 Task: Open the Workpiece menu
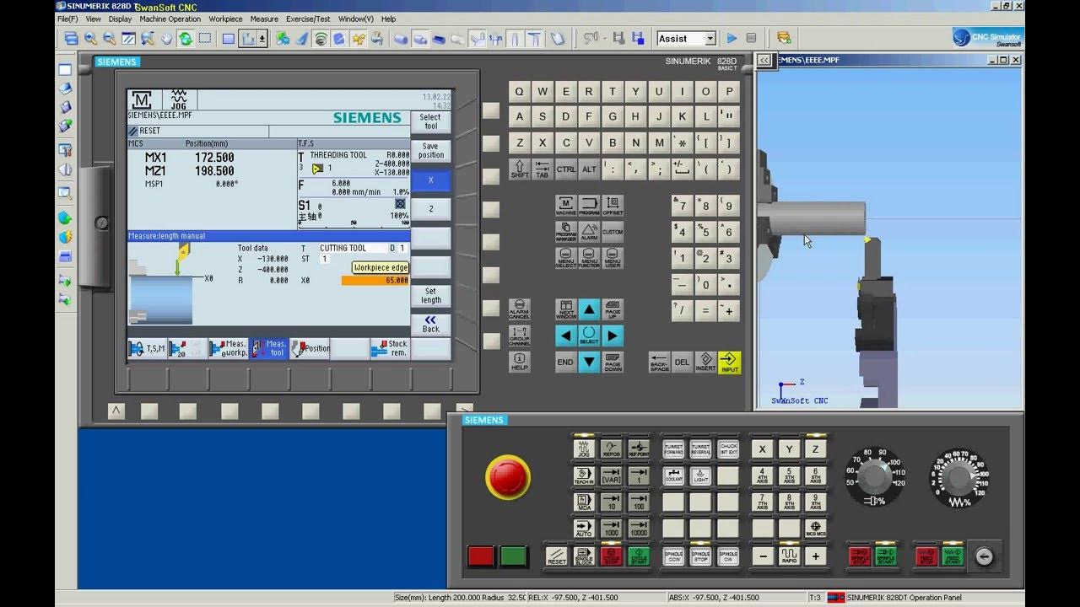(x=225, y=19)
